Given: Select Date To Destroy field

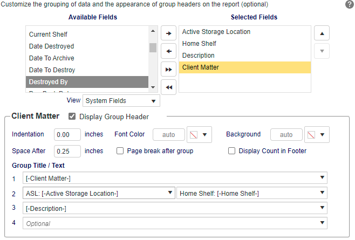Looking at the screenshot, I should pyautogui.click(x=87, y=70).
